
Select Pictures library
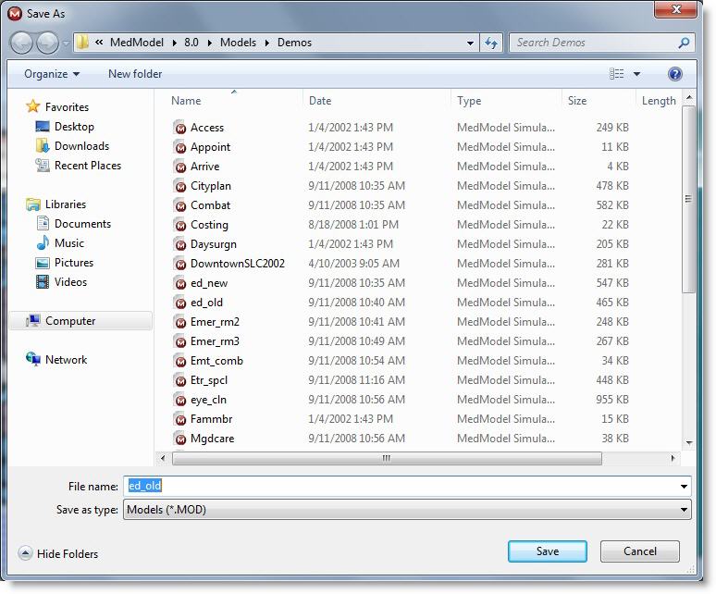point(65,263)
